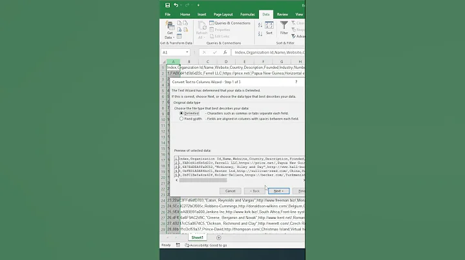This screenshot has width=465, height=260.
Task: Click row containing "Greene, Benjamin and Novak"
Action: tap(236, 218)
